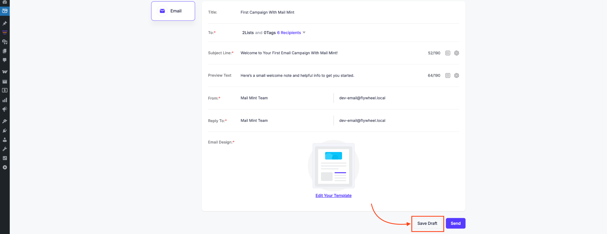Click the email template thumbnail

point(334,166)
